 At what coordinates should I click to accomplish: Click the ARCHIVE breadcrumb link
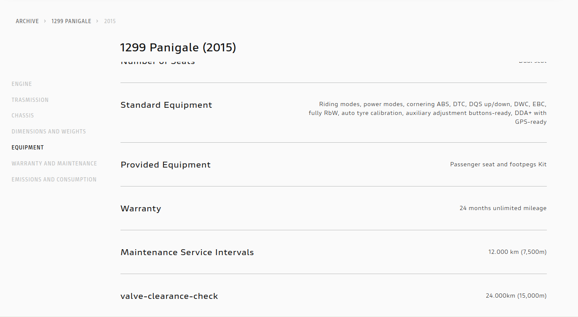tap(27, 21)
